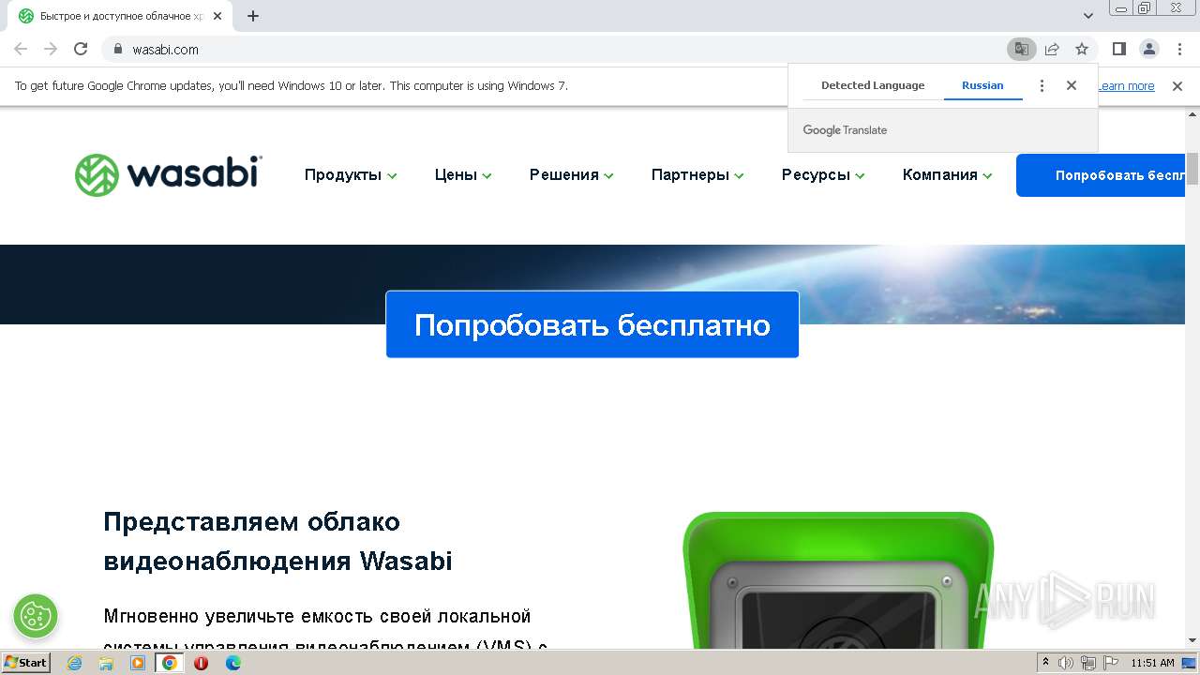The width and height of the screenshot is (1200, 675).
Task: Expand the Компания menu
Action: click(x=947, y=175)
